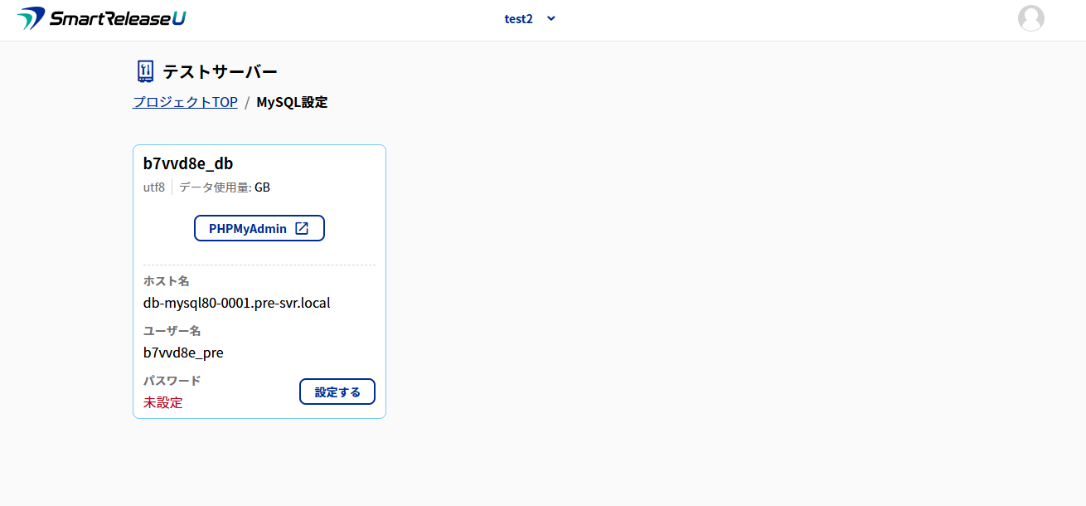Select the MySQL設定 breadcrumb item

coord(292,102)
